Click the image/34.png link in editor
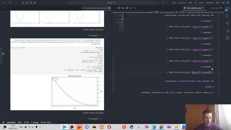Image resolution: width=231 pixels, height=130 pixels. [x=201, y=61]
